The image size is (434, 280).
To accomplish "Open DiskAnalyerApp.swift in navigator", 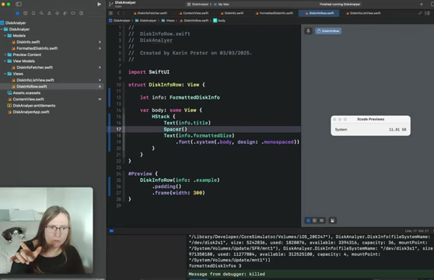I will click(28, 112).
